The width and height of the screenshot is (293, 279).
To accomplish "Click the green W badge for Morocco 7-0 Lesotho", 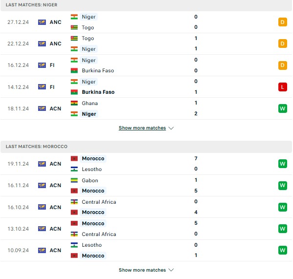I will (282, 164).
